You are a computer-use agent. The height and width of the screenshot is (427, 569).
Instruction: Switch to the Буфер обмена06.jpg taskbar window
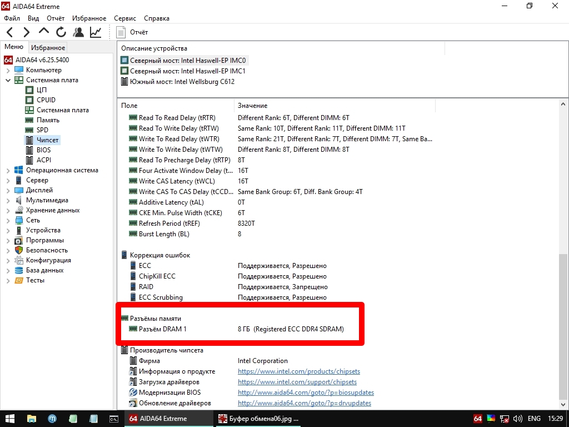(x=259, y=419)
